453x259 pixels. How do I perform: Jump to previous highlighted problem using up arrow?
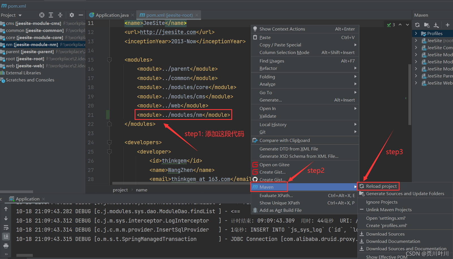click(x=400, y=25)
